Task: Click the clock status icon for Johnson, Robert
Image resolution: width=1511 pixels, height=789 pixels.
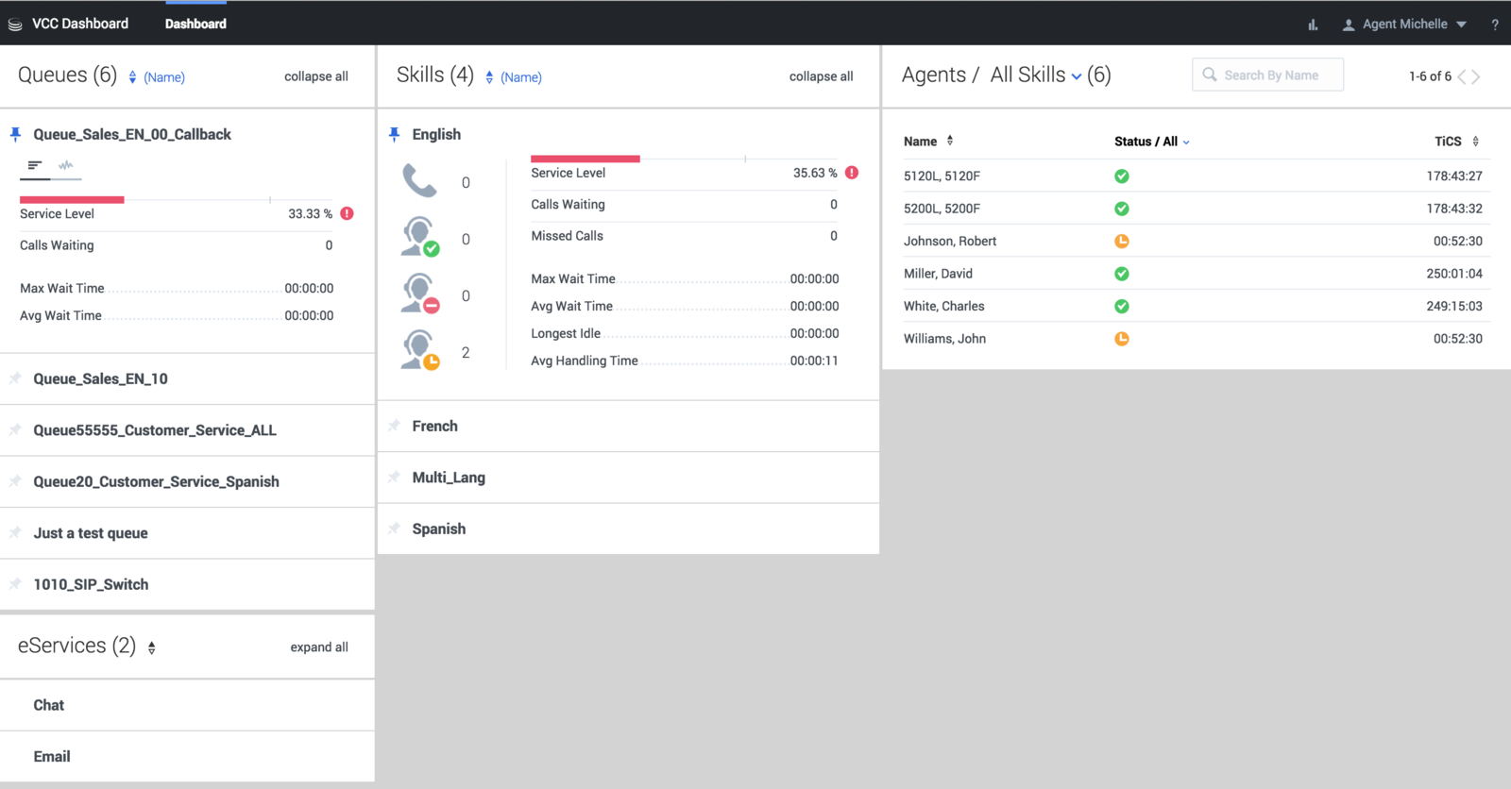Action: coord(1122,242)
